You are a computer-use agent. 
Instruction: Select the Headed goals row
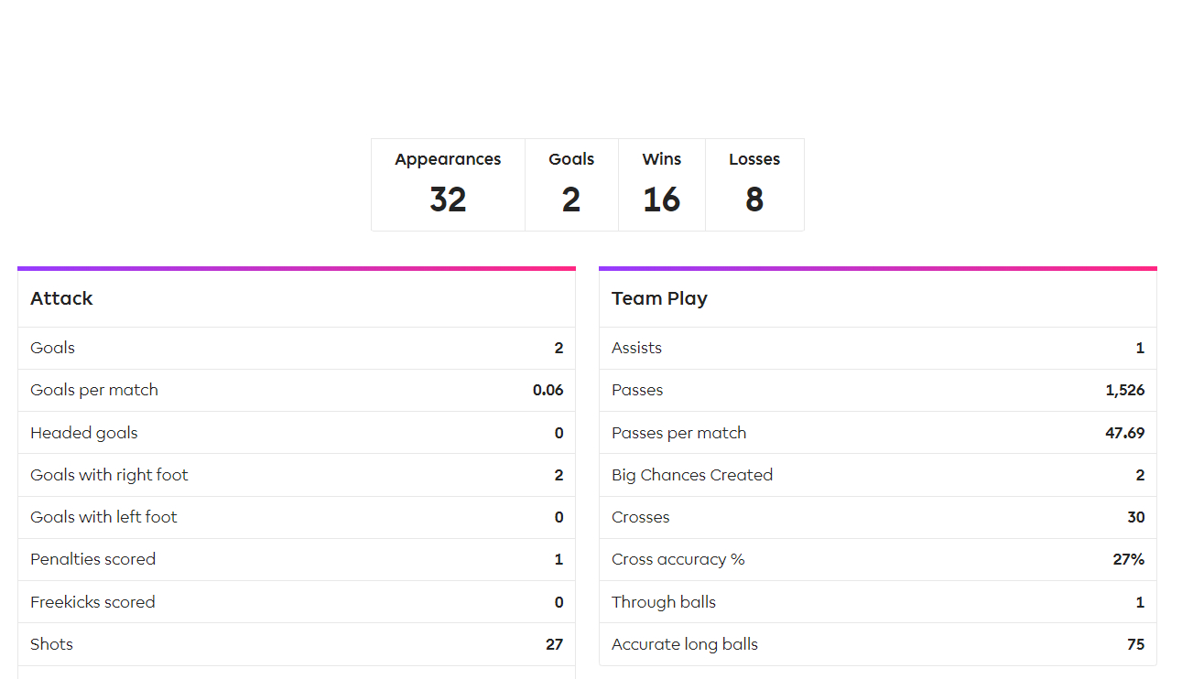tap(296, 433)
